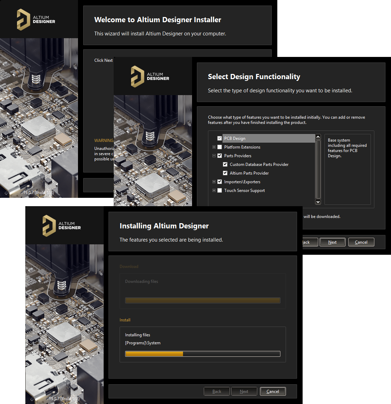This screenshot has width=391, height=404.
Task: Enable the Platform Extensions checkbox
Action: click(x=219, y=147)
